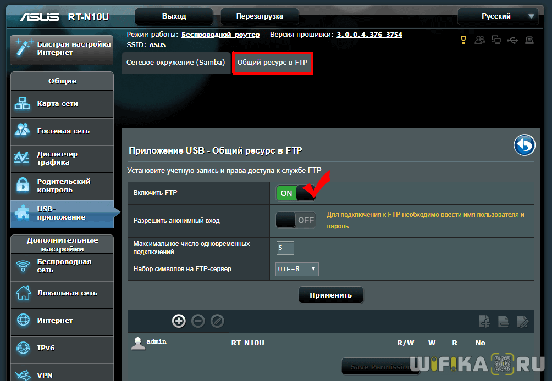Click the connected clients status icon

(479, 40)
